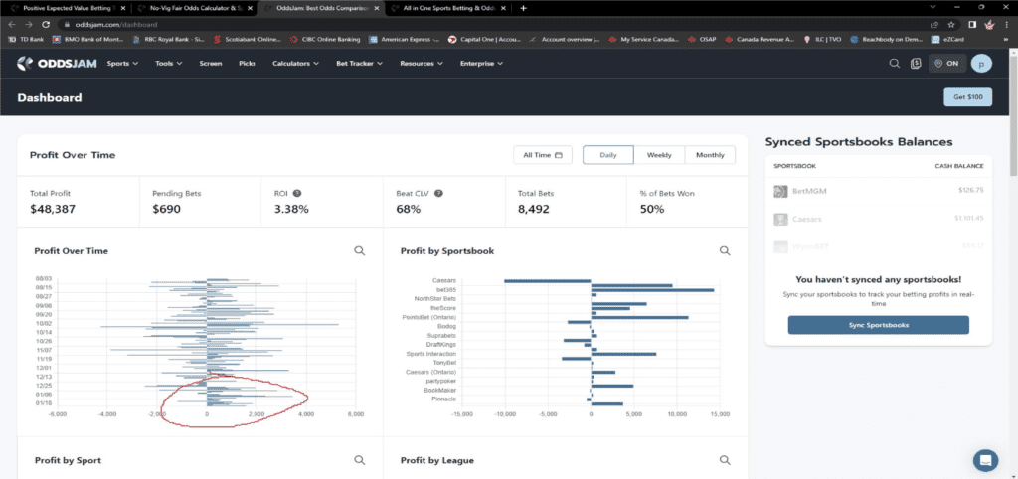
Task: Open the TD Bank bookmark
Action: coord(26,39)
